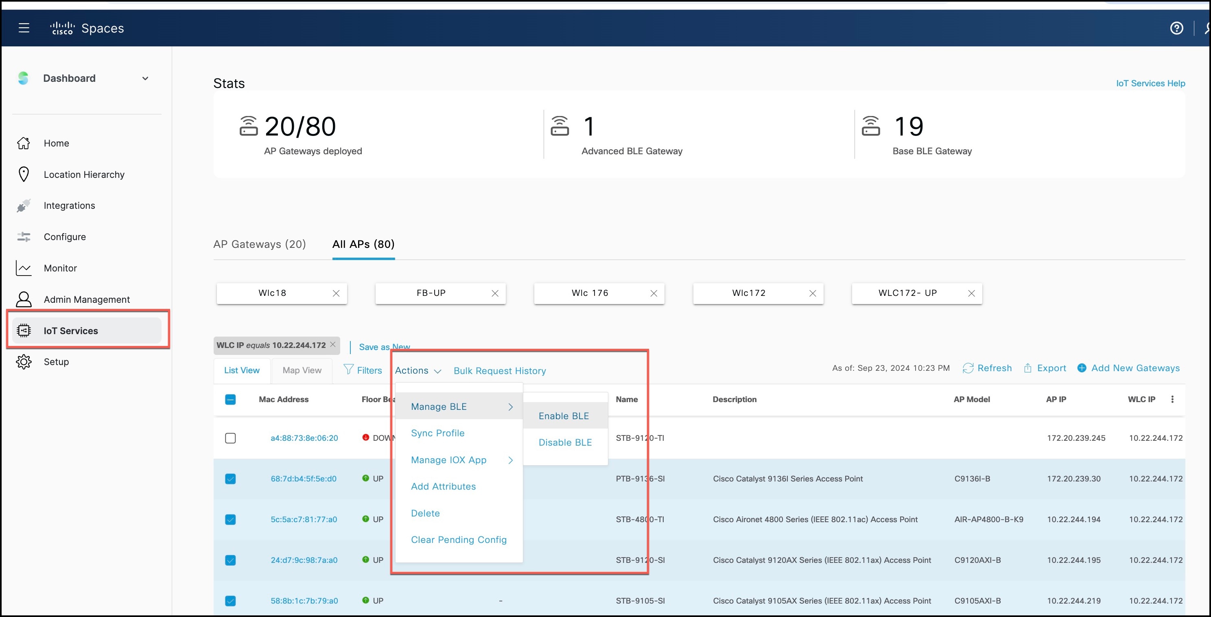1211x617 pixels.
Task: Click the Cisco Spaces logo
Action: (87, 28)
